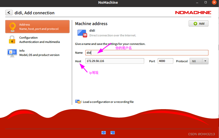The image size is (219, 138).
Task: Click the Info monitor icon
Action: [12, 53]
